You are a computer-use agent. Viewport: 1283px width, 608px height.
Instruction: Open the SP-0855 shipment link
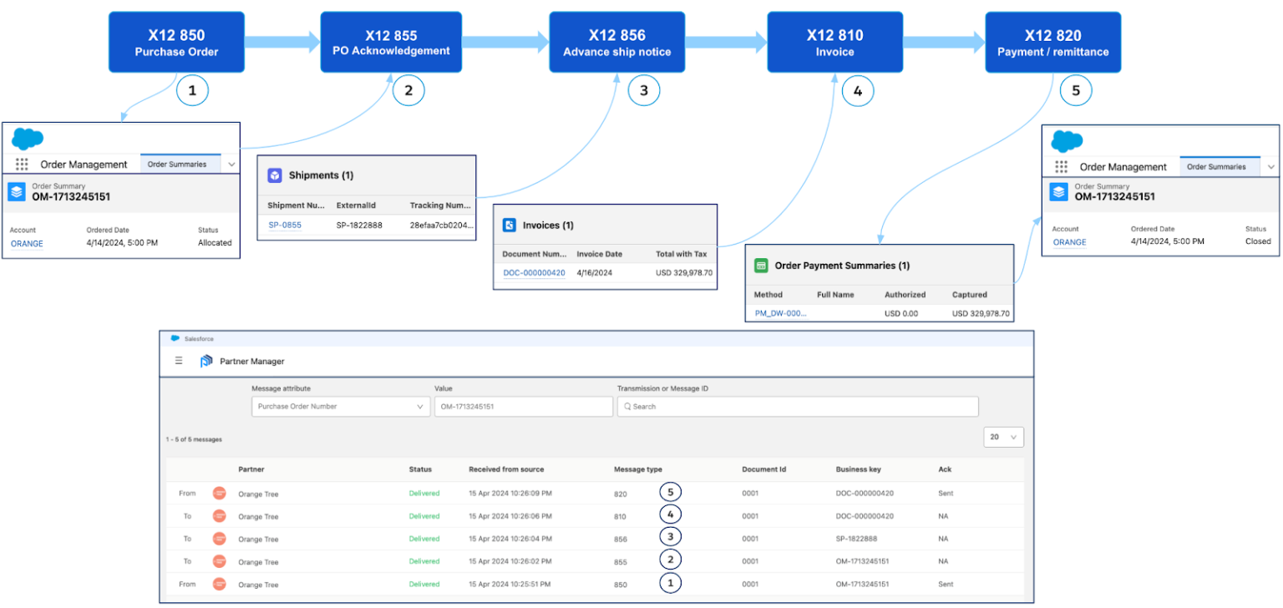tap(285, 225)
